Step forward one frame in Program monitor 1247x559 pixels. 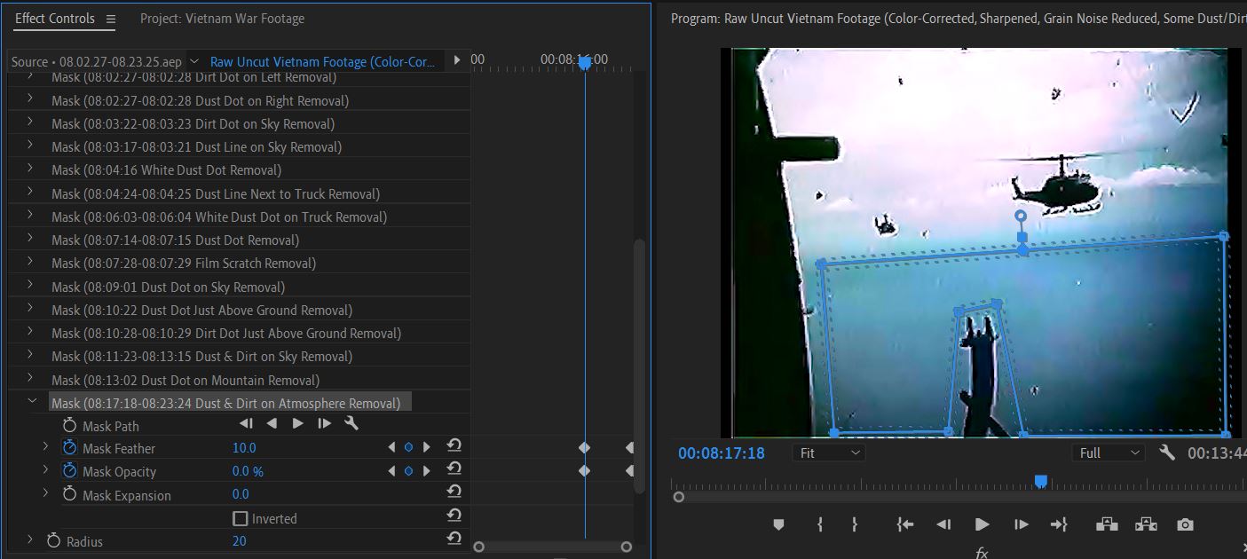(1021, 524)
